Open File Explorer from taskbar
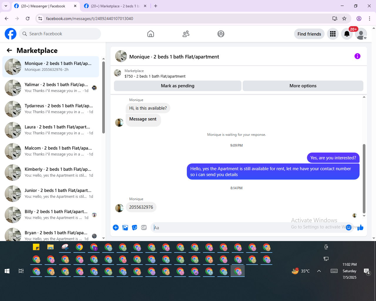Image resolution: width=376 pixels, height=301 pixels. pyautogui.click(x=51, y=247)
